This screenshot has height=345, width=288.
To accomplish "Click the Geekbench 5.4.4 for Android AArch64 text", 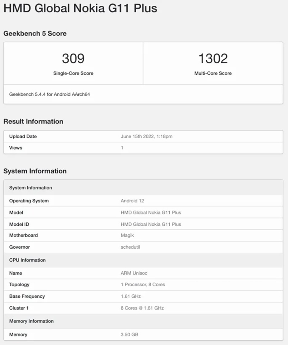I will point(49,95).
